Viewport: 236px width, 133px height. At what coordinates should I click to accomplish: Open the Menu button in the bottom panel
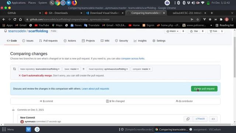point(8,129)
